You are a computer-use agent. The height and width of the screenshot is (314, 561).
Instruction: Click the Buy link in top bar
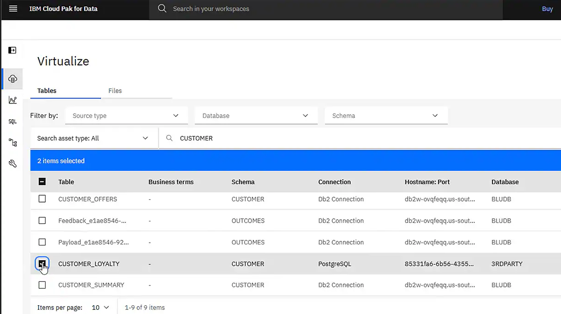click(x=547, y=8)
